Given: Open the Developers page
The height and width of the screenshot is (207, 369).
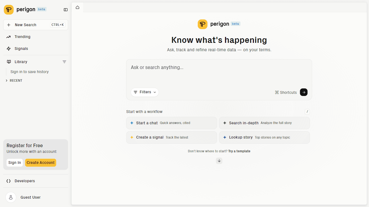Looking at the screenshot, I should point(36,181).
